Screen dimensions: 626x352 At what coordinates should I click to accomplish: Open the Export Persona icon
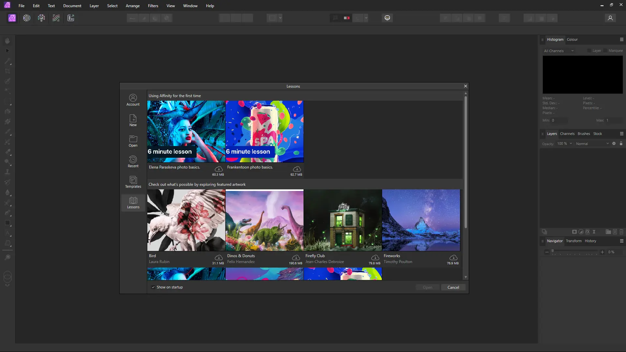[71, 18]
